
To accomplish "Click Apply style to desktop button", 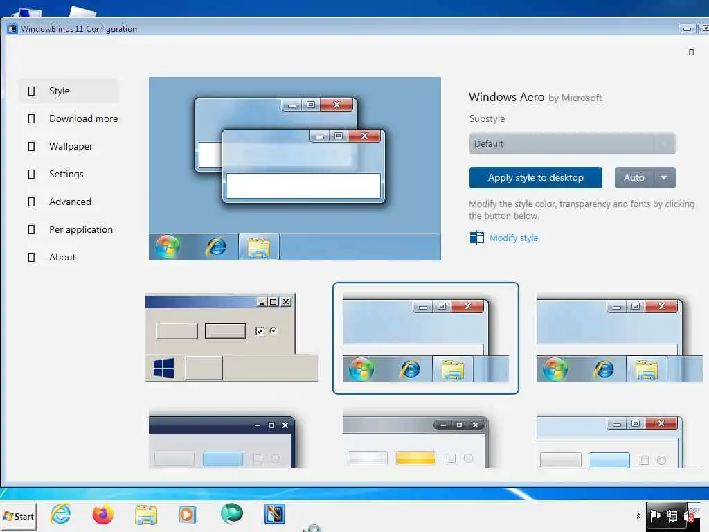I will (x=535, y=178).
